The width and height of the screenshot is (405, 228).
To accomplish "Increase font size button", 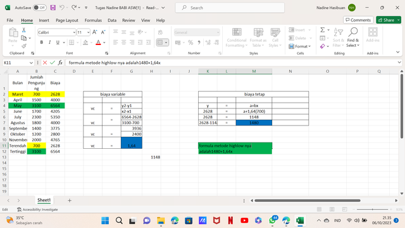I will pos(94,32).
